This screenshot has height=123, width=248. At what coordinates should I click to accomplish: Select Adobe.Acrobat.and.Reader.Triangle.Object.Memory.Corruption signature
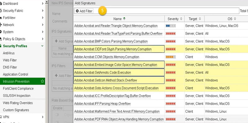pyautogui.click(x=116, y=26)
